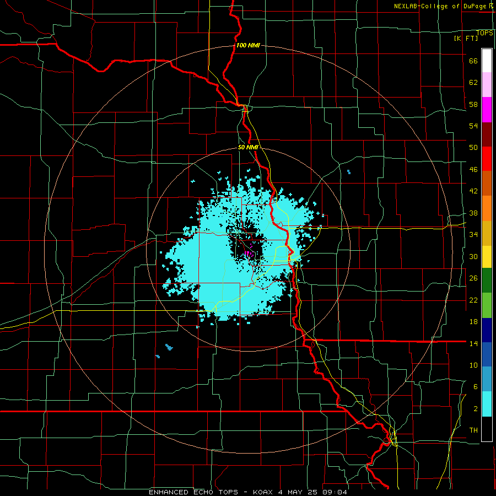The height and width of the screenshot is (496, 496).
Task: Click the "TH" threshold legend label
Action: tap(473, 430)
